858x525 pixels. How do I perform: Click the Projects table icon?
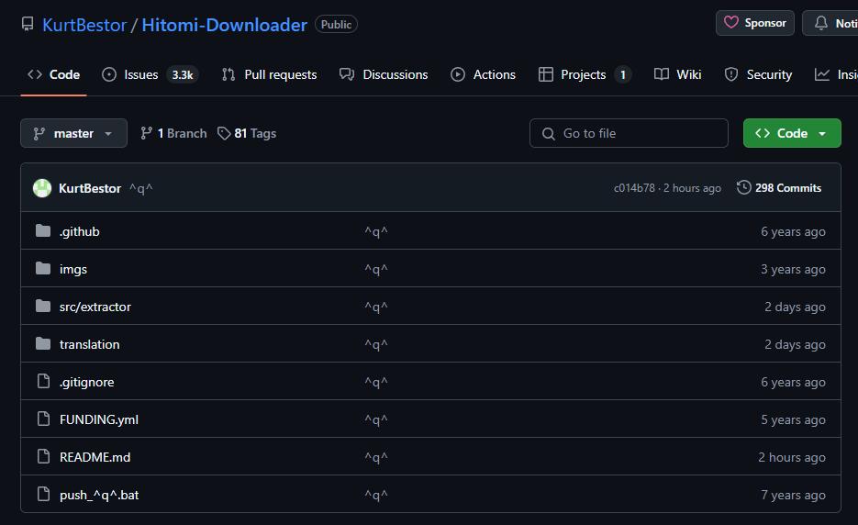click(x=546, y=74)
